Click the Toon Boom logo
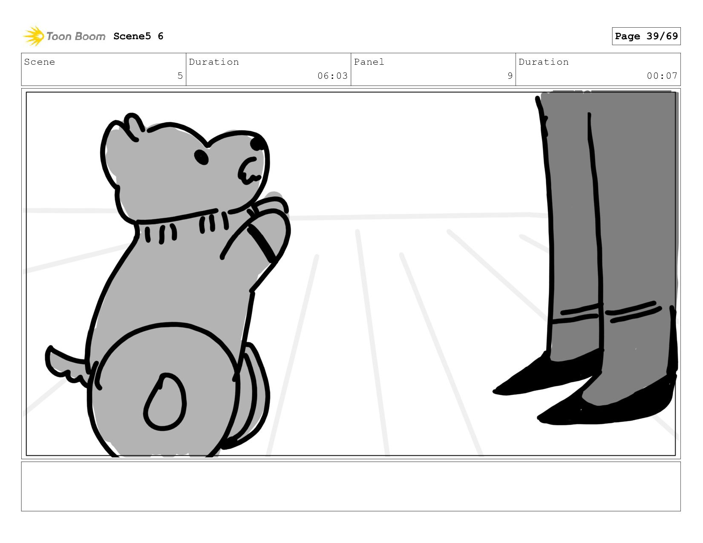 64,36
